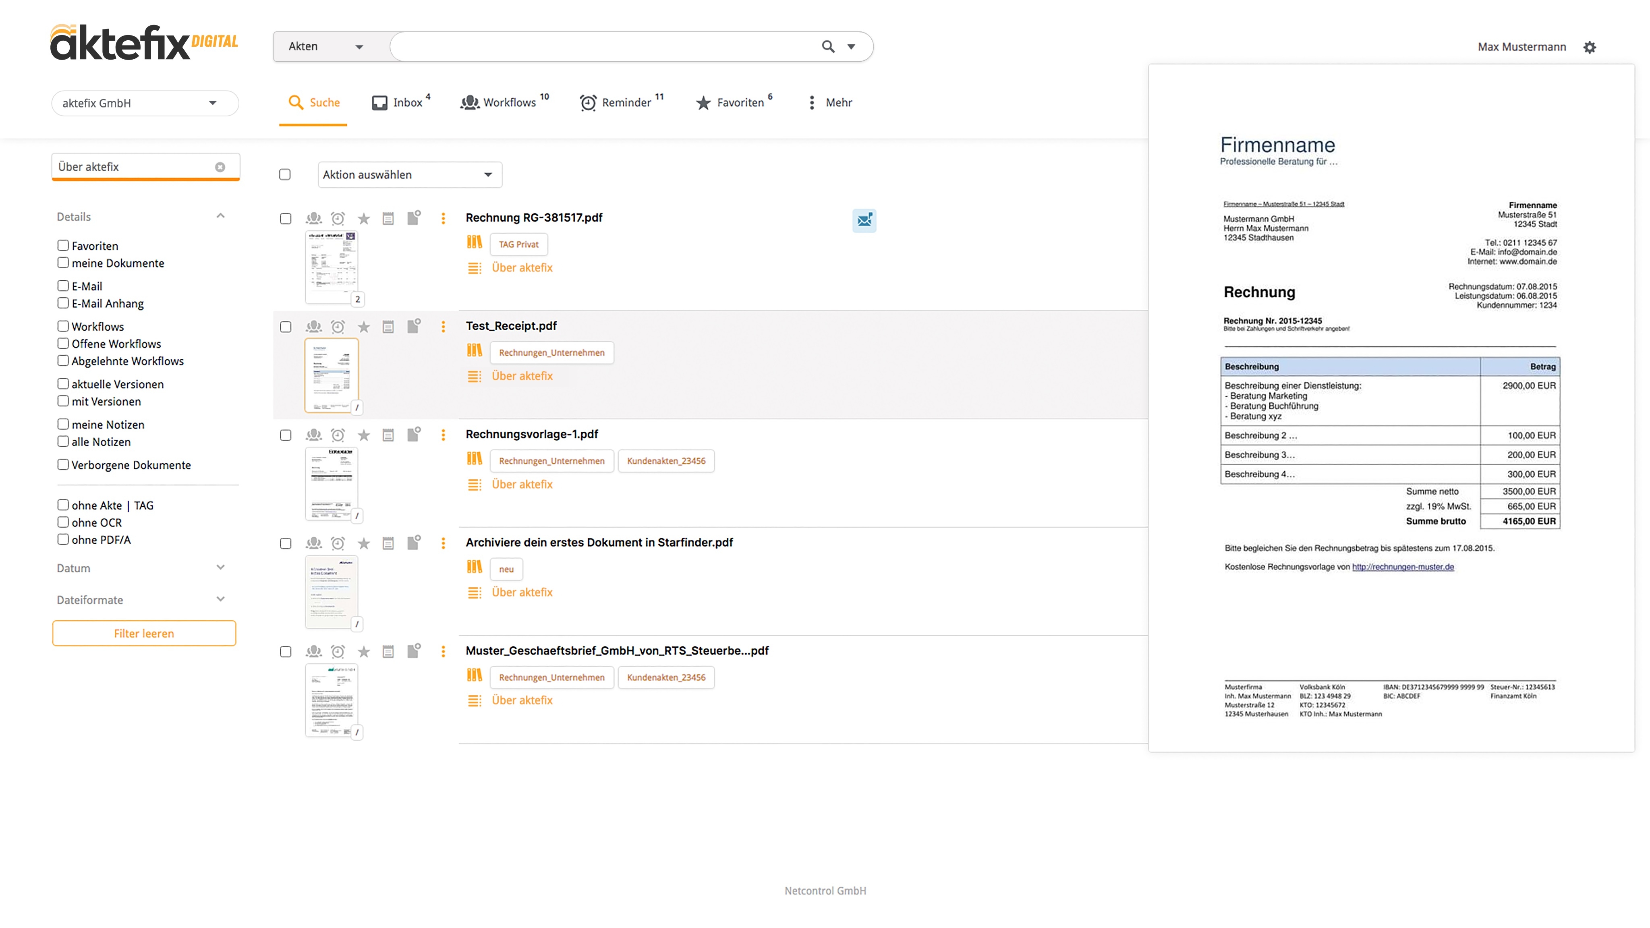
Task: Open settings gear next to Max Mustermann
Action: tap(1589, 47)
